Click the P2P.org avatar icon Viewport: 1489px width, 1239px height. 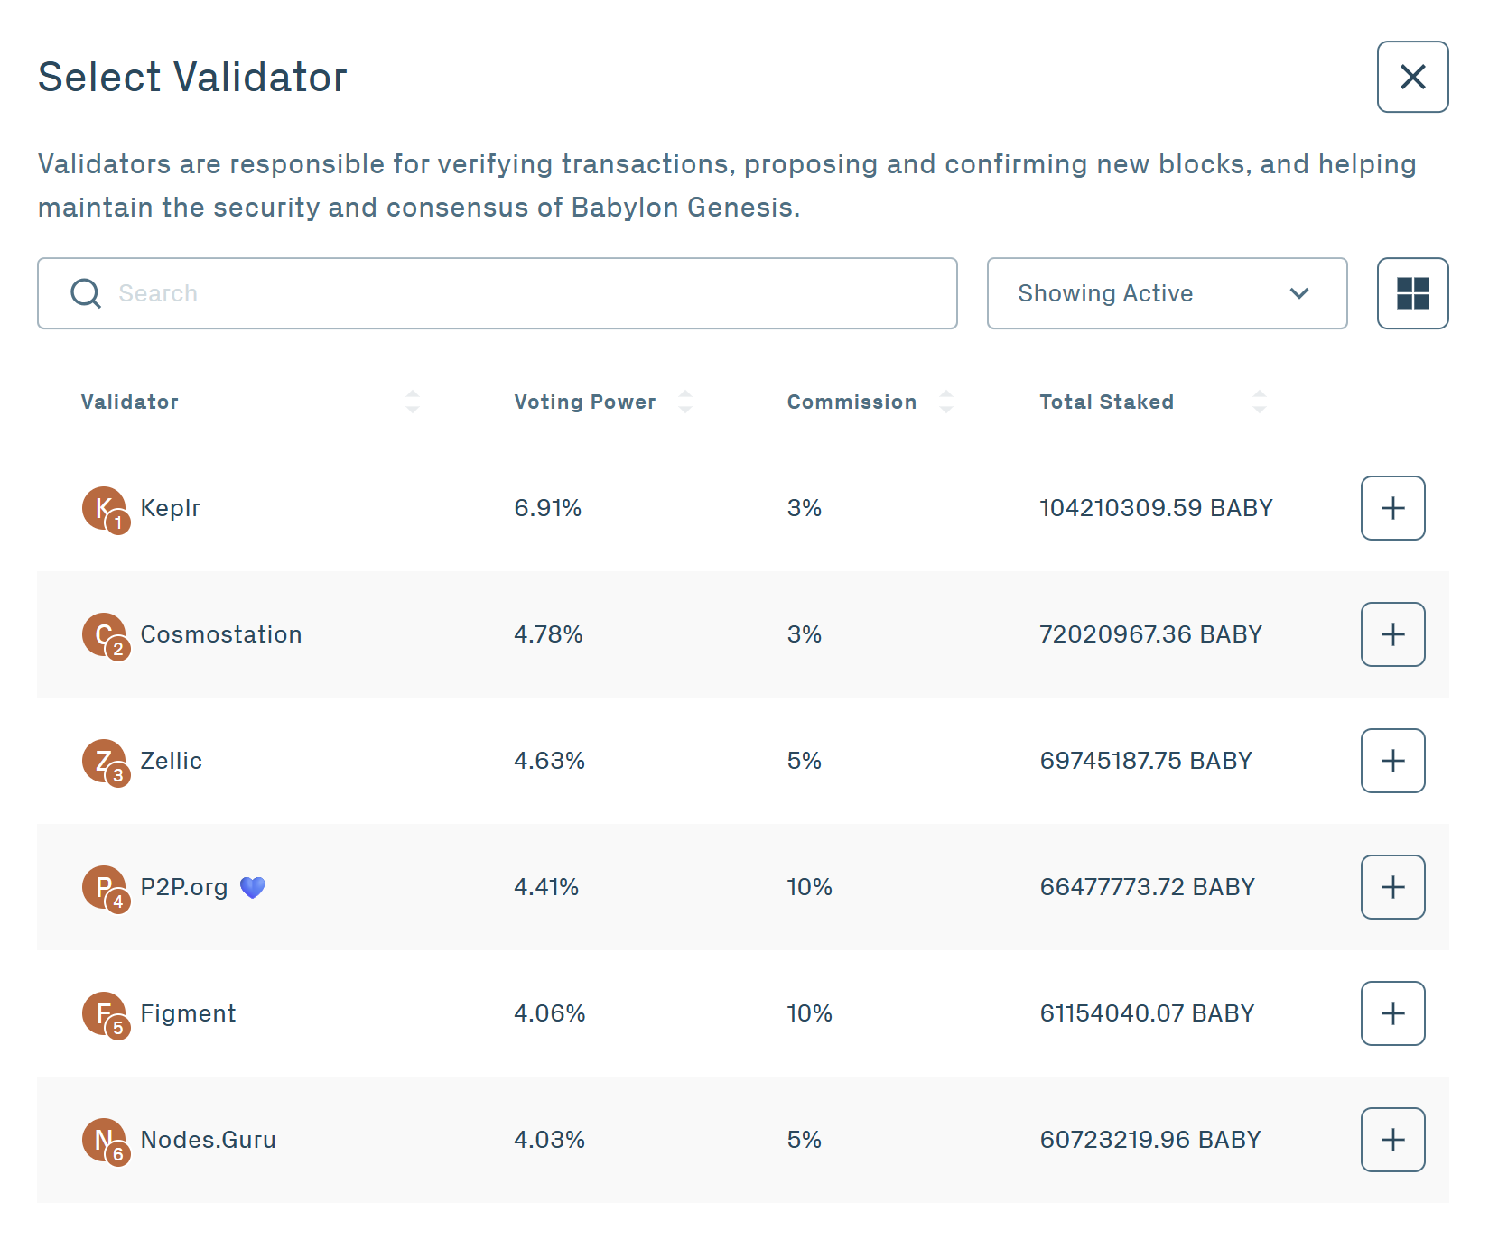(106, 887)
